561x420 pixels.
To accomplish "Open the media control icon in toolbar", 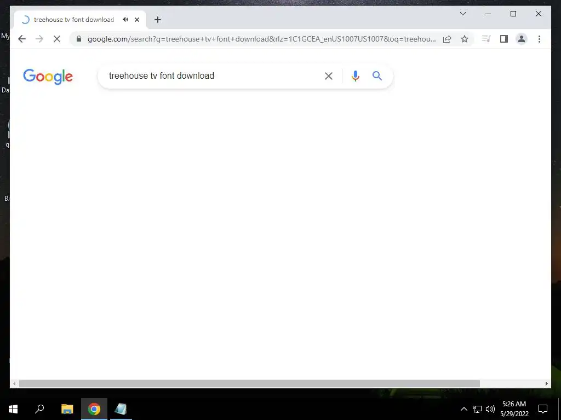I will coord(486,39).
